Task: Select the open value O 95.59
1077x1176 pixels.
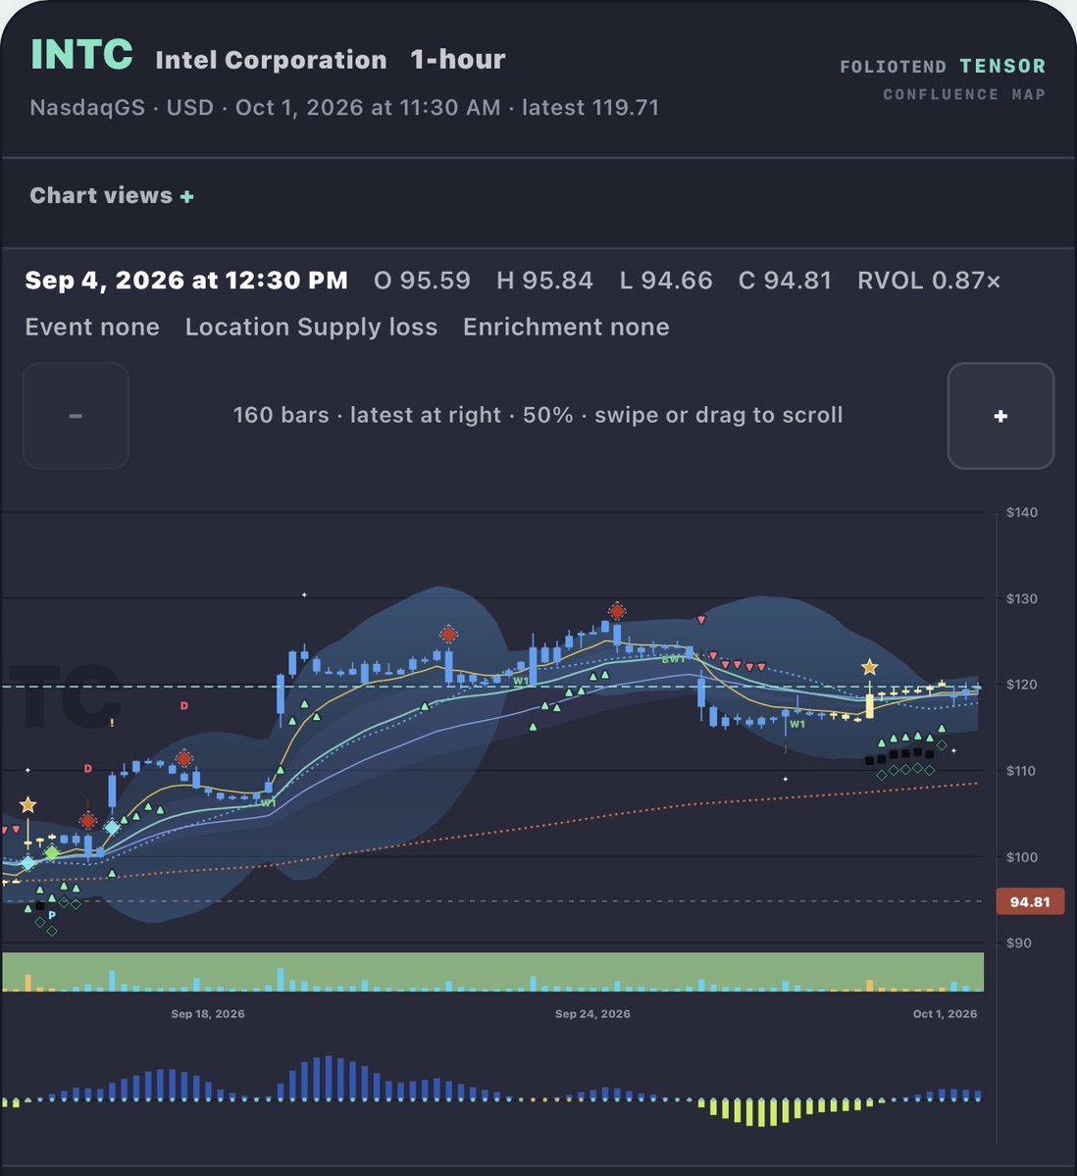Action: (x=422, y=281)
